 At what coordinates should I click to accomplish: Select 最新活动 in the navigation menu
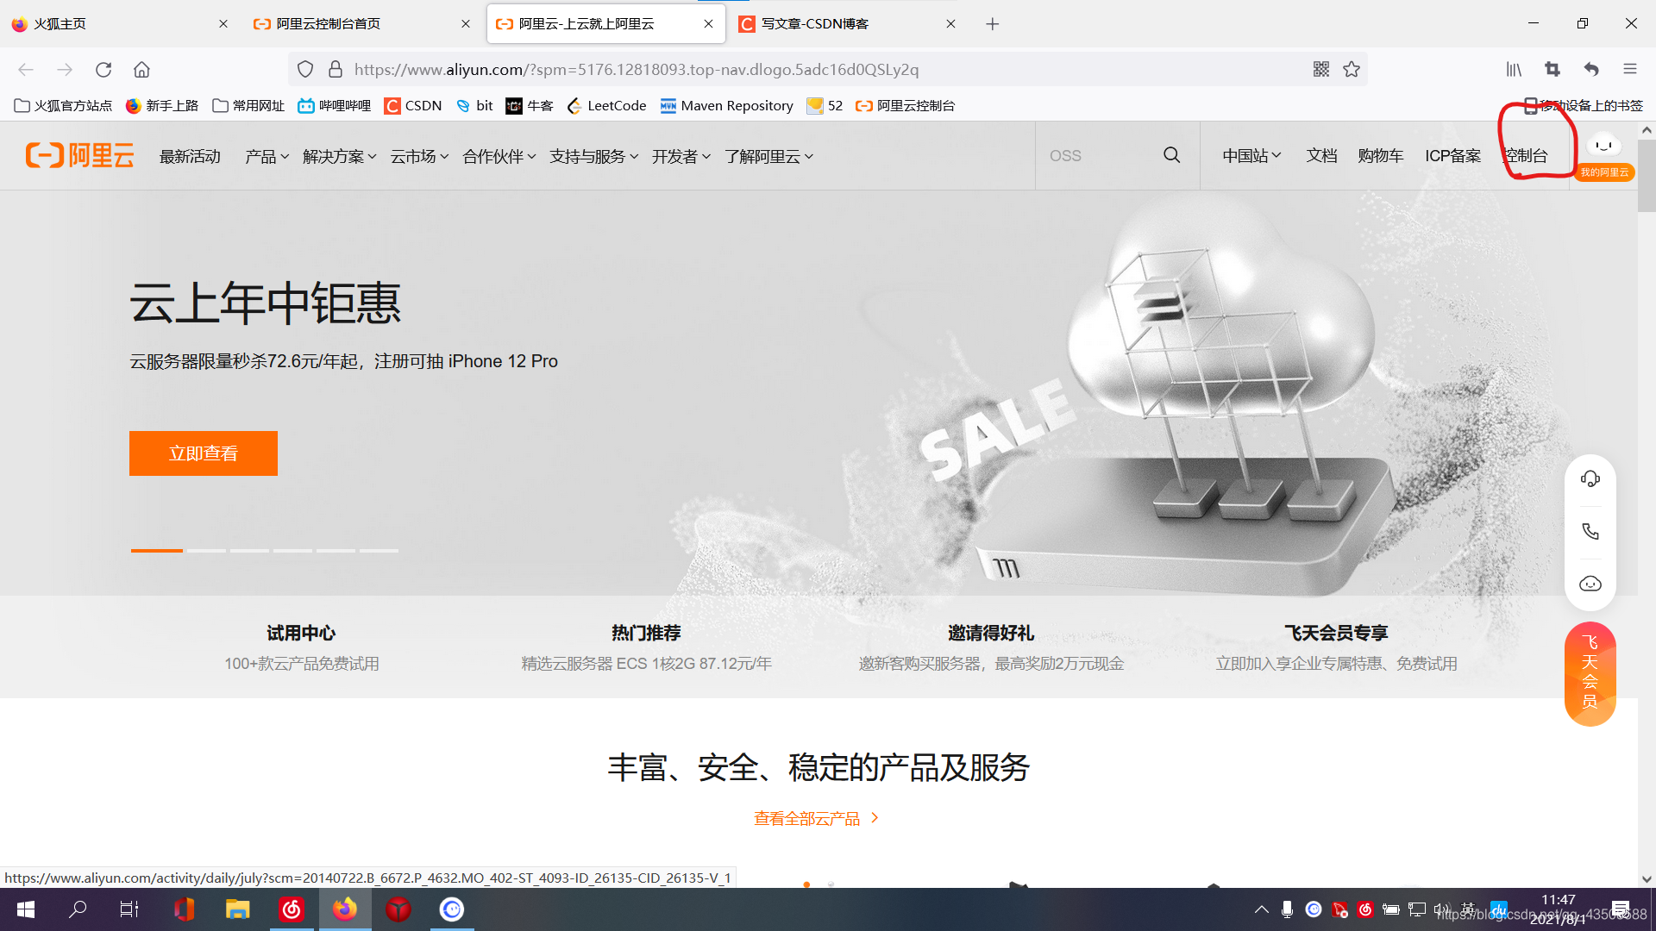(x=190, y=156)
